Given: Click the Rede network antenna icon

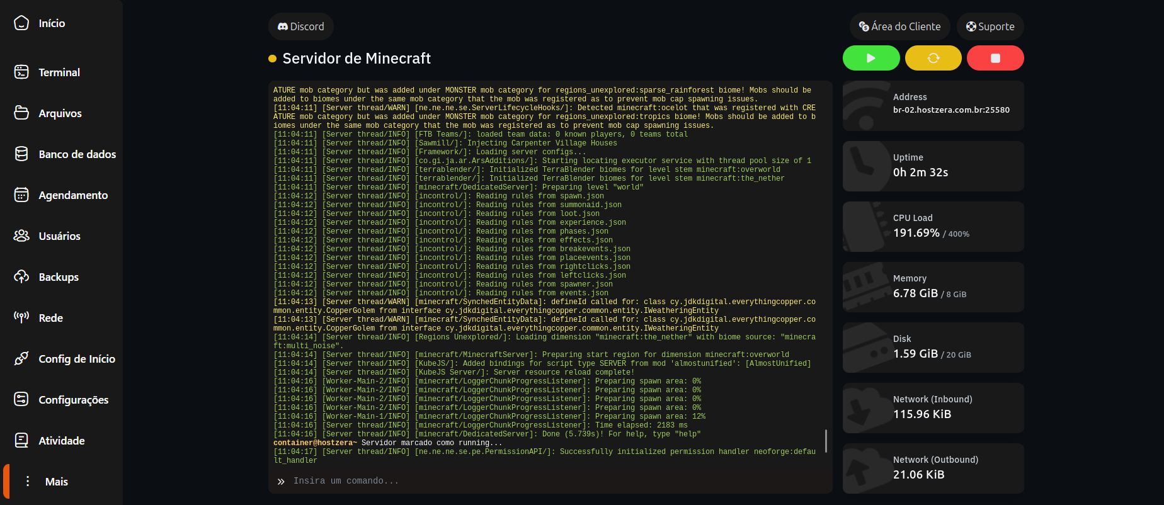Looking at the screenshot, I should pos(21,317).
